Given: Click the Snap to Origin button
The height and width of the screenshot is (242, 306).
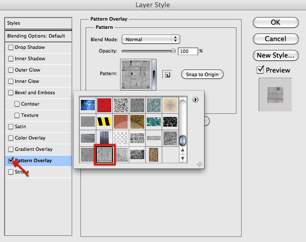Looking at the screenshot, I should (x=202, y=75).
